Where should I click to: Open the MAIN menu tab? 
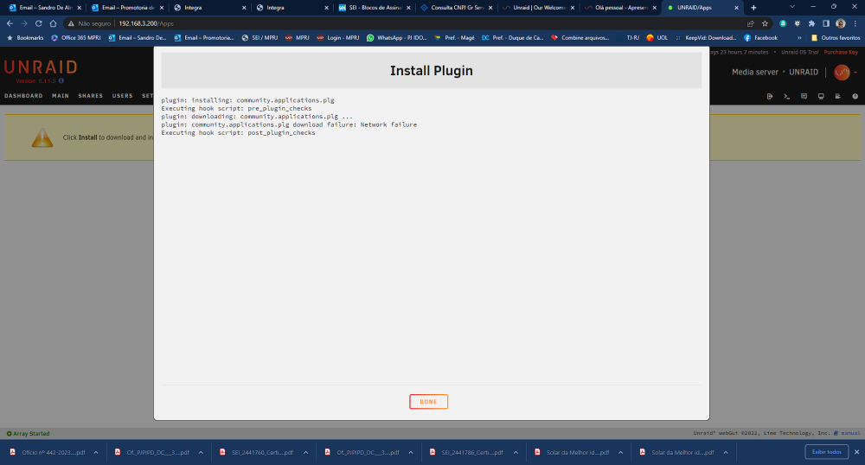[61, 96]
